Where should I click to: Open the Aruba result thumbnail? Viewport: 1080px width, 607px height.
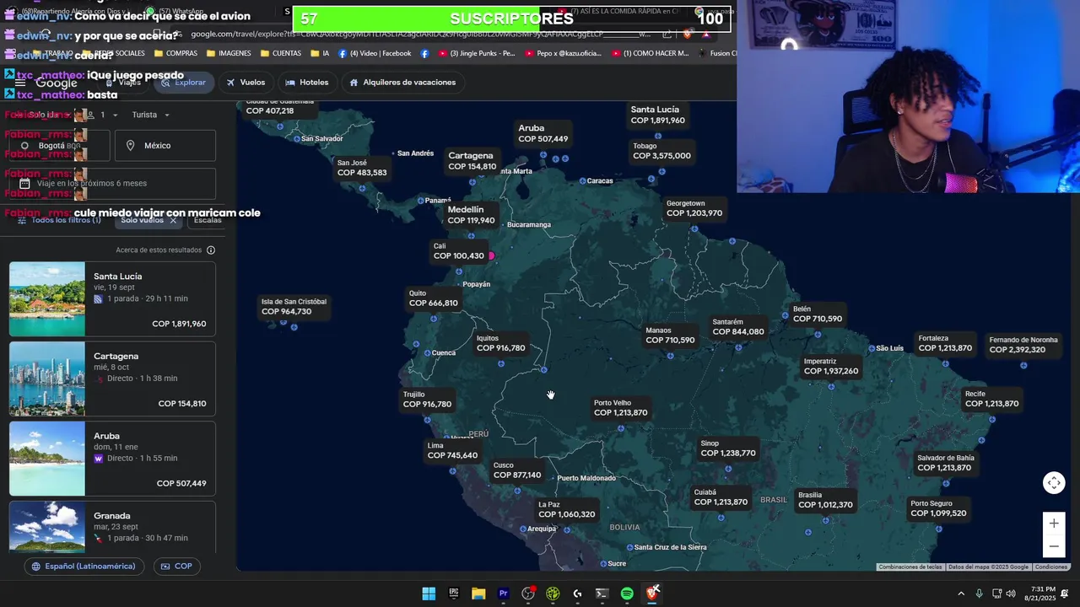[47, 459]
